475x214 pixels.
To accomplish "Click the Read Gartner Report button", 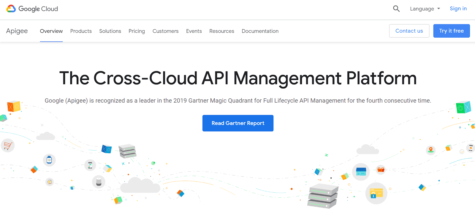I will pyautogui.click(x=238, y=123).
